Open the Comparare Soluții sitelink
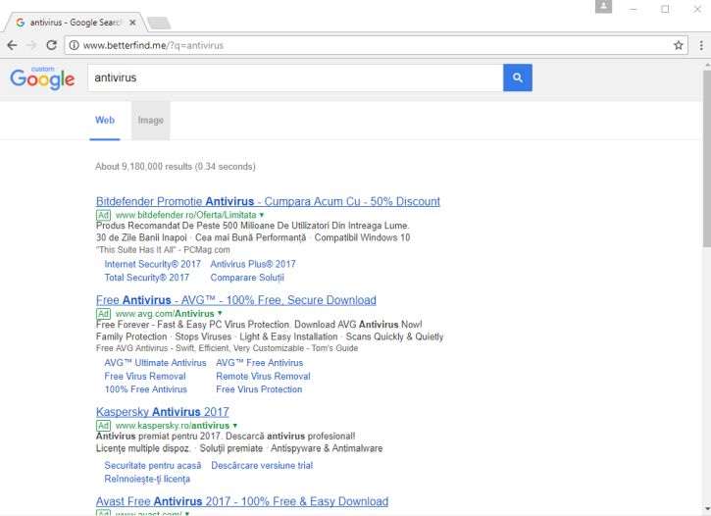The height and width of the screenshot is (516, 711). click(247, 278)
